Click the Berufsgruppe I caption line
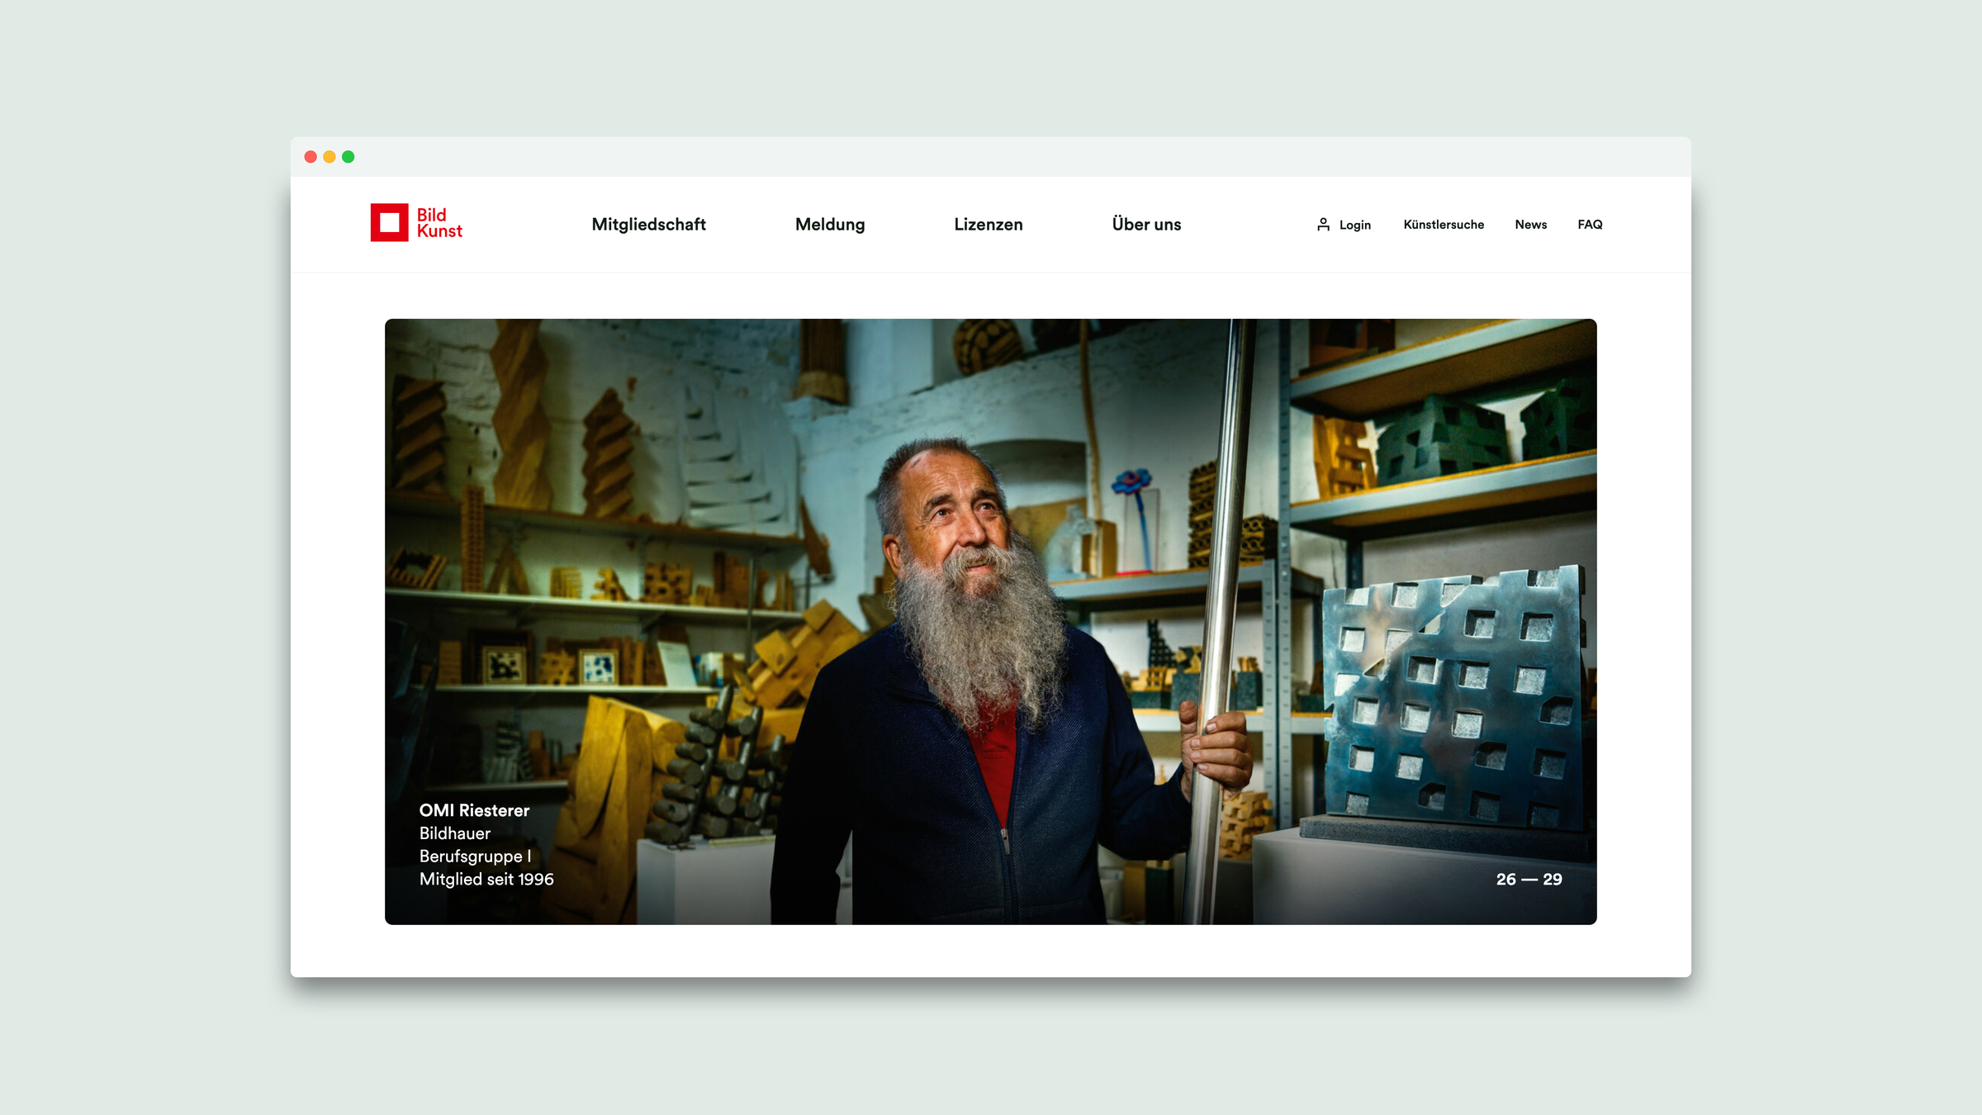 [x=475, y=856]
